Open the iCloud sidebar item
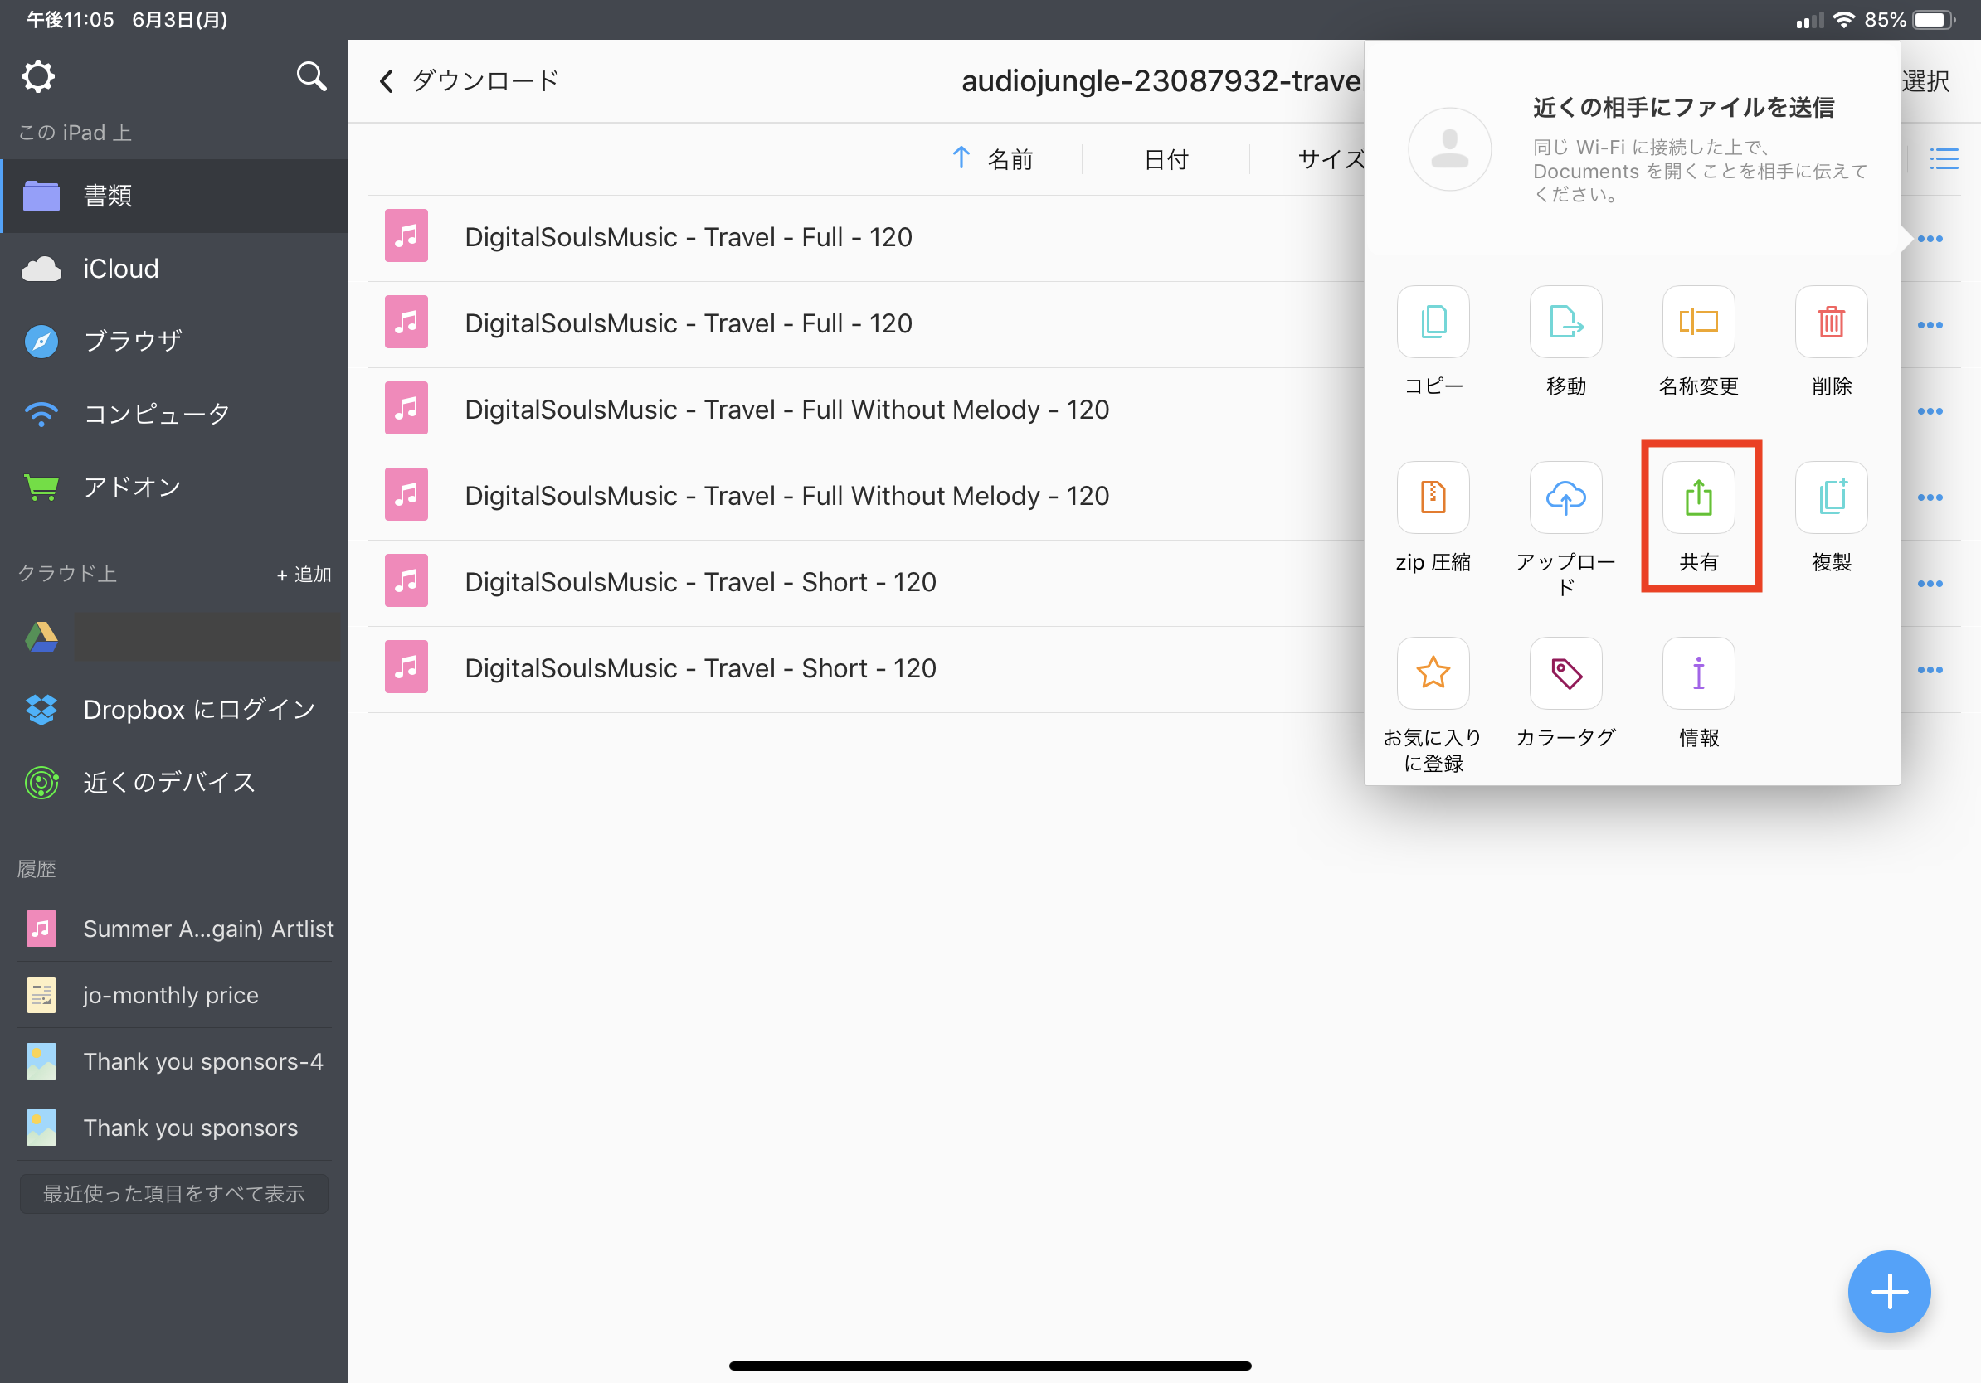1981x1383 pixels. [x=121, y=268]
